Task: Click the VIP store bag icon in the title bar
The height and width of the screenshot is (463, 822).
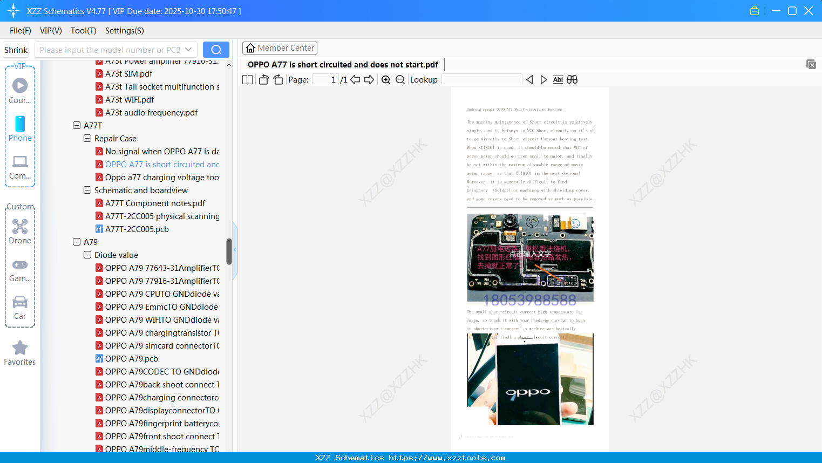Action: click(x=755, y=11)
